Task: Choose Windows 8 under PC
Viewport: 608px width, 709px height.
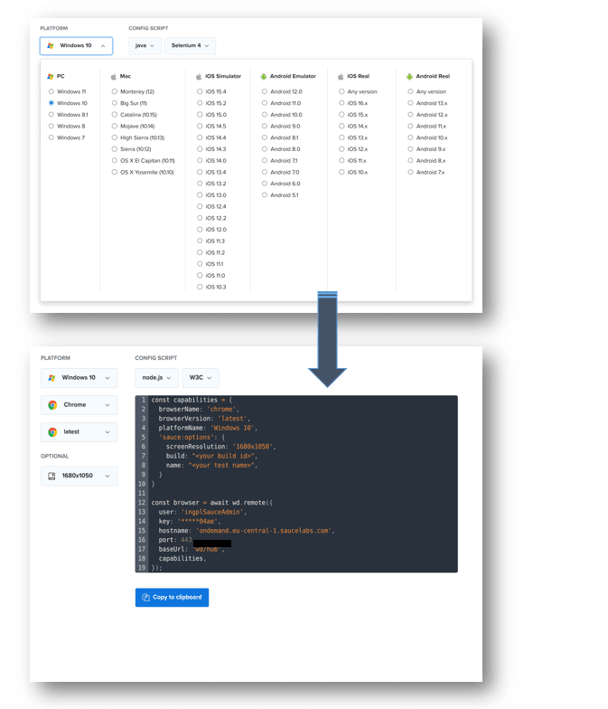Action: [51, 127]
